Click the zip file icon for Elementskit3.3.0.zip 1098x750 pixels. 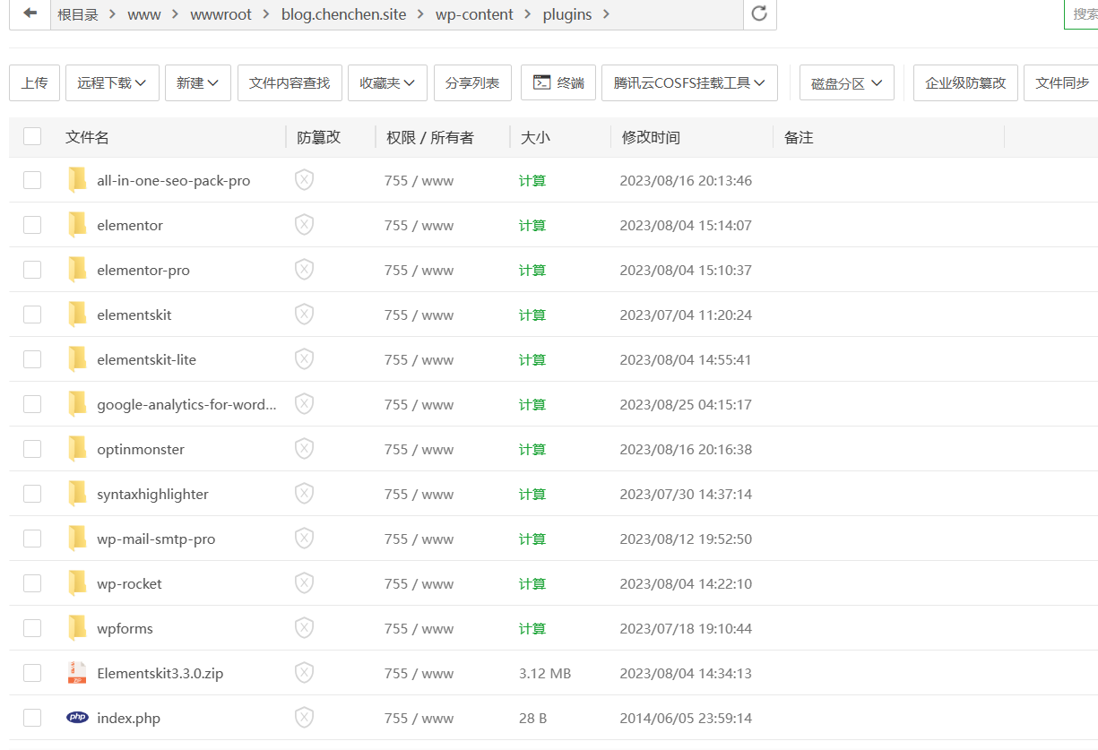coord(77,673)
